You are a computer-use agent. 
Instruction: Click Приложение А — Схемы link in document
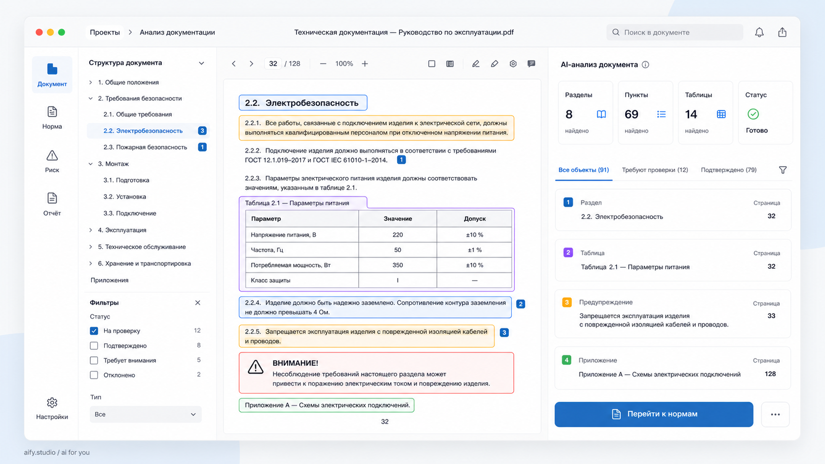(327, 405)
